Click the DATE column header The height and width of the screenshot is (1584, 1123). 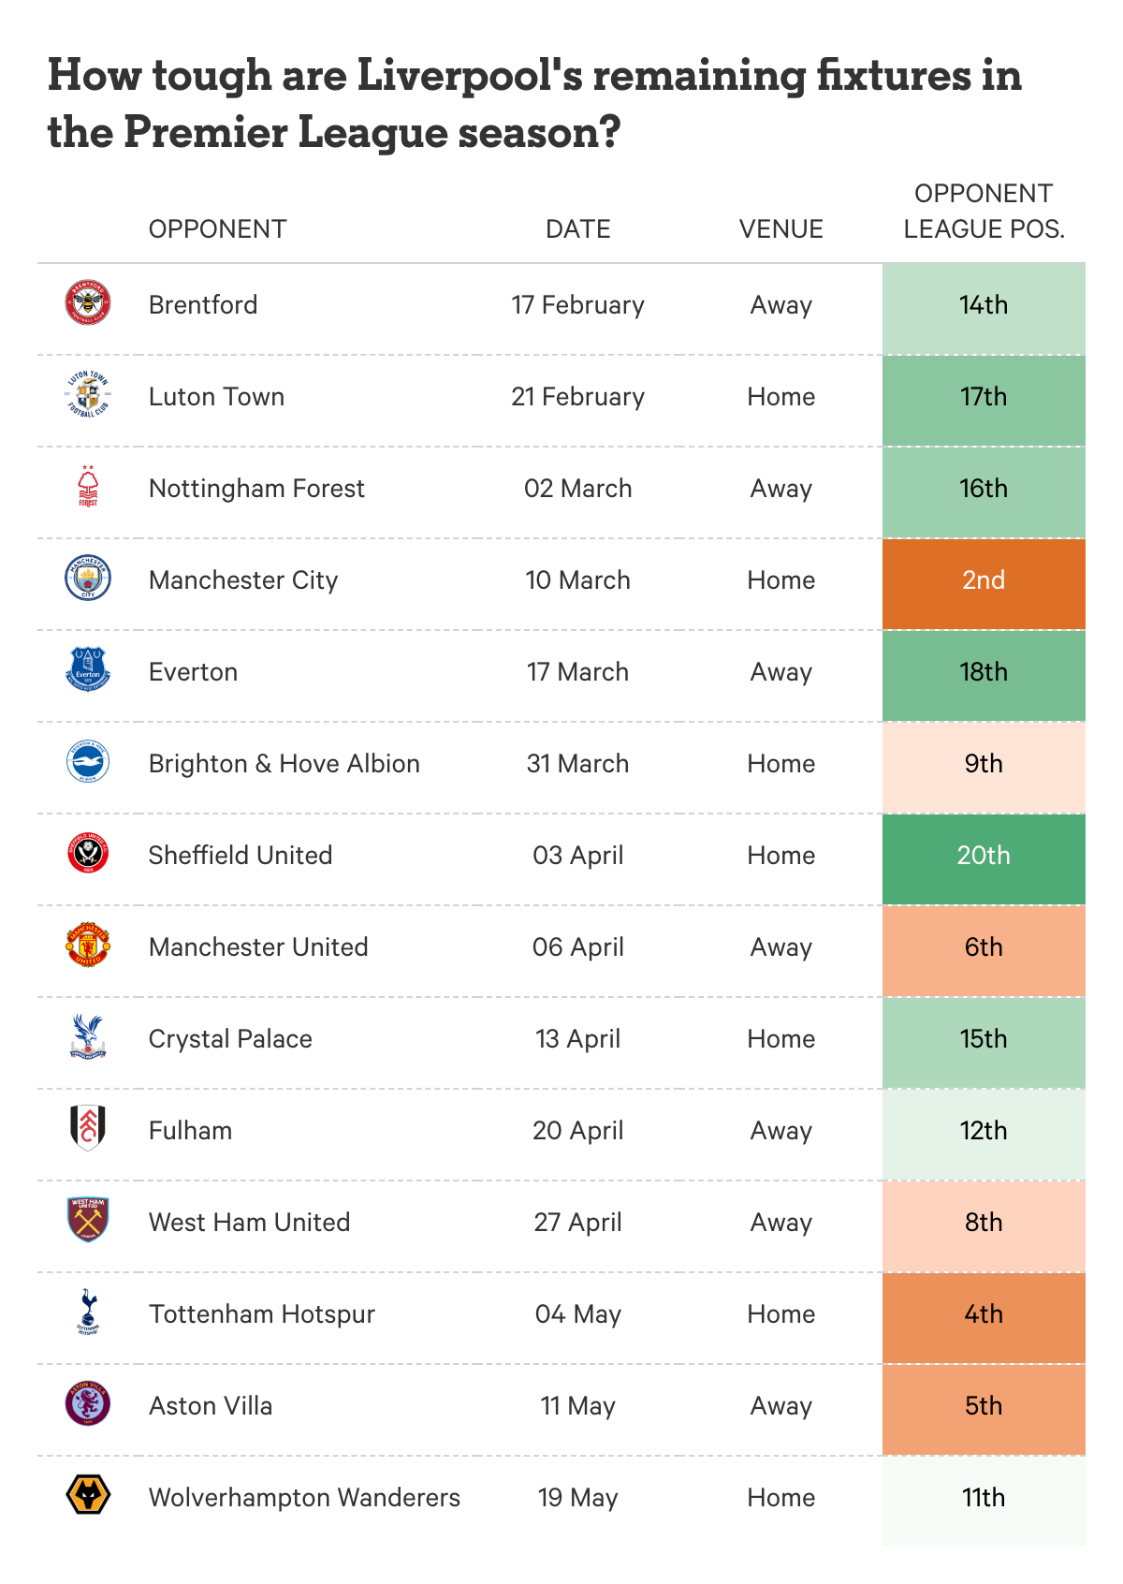coord(578,229)
